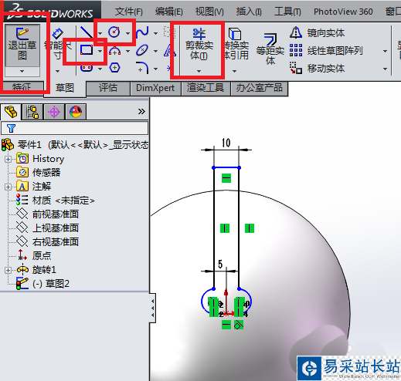
Task: Select the Three Point Arc tool
Action: [x=114, y=51]
